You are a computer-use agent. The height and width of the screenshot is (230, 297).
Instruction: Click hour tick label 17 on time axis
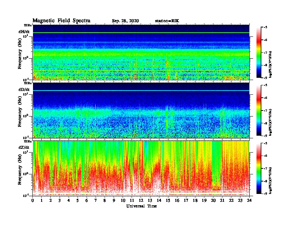pyautogui.click(x=186, y=200)
